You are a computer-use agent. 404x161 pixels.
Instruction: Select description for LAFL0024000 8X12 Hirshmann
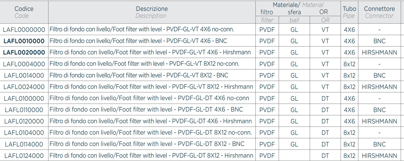(x=151, y=87)
